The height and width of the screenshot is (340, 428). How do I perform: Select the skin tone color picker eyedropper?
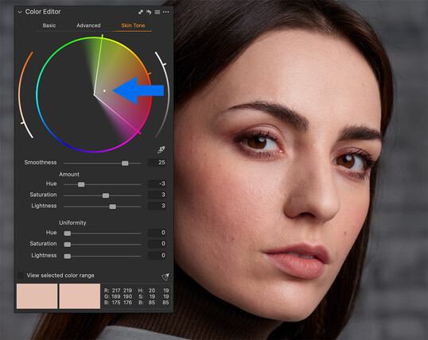161,149
